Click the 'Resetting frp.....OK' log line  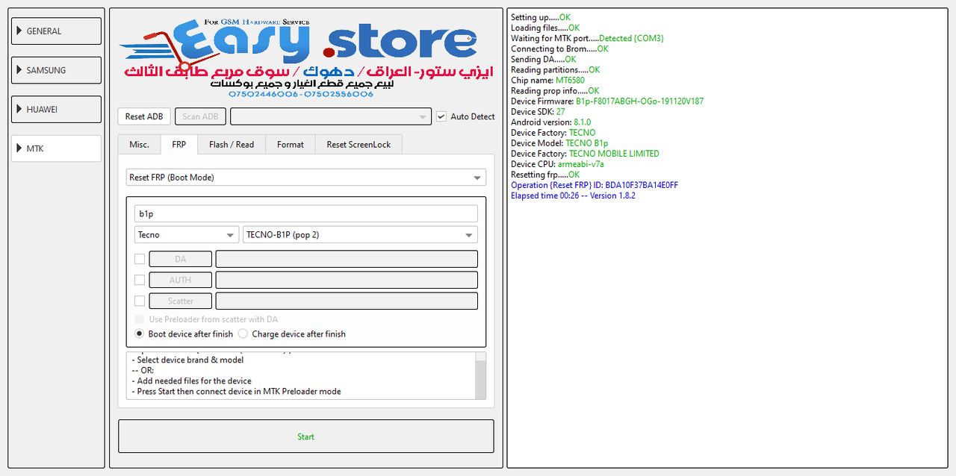tap(545, 174)
